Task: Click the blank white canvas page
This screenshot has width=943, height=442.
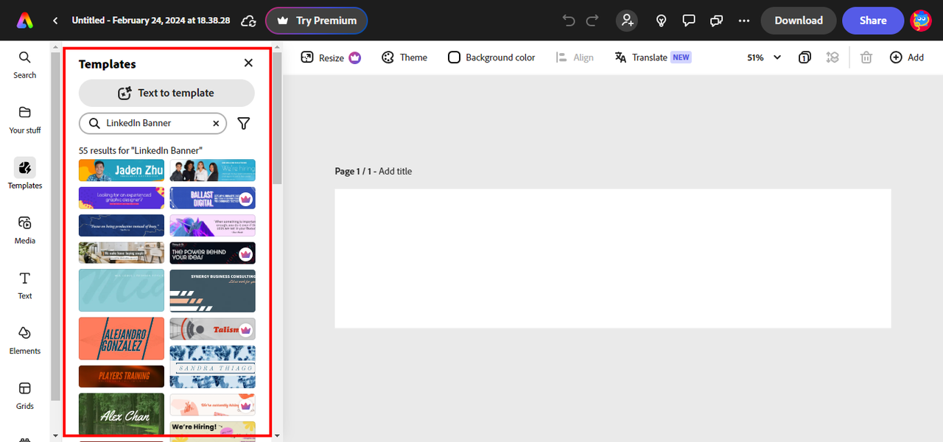Action: coord(613,259)
